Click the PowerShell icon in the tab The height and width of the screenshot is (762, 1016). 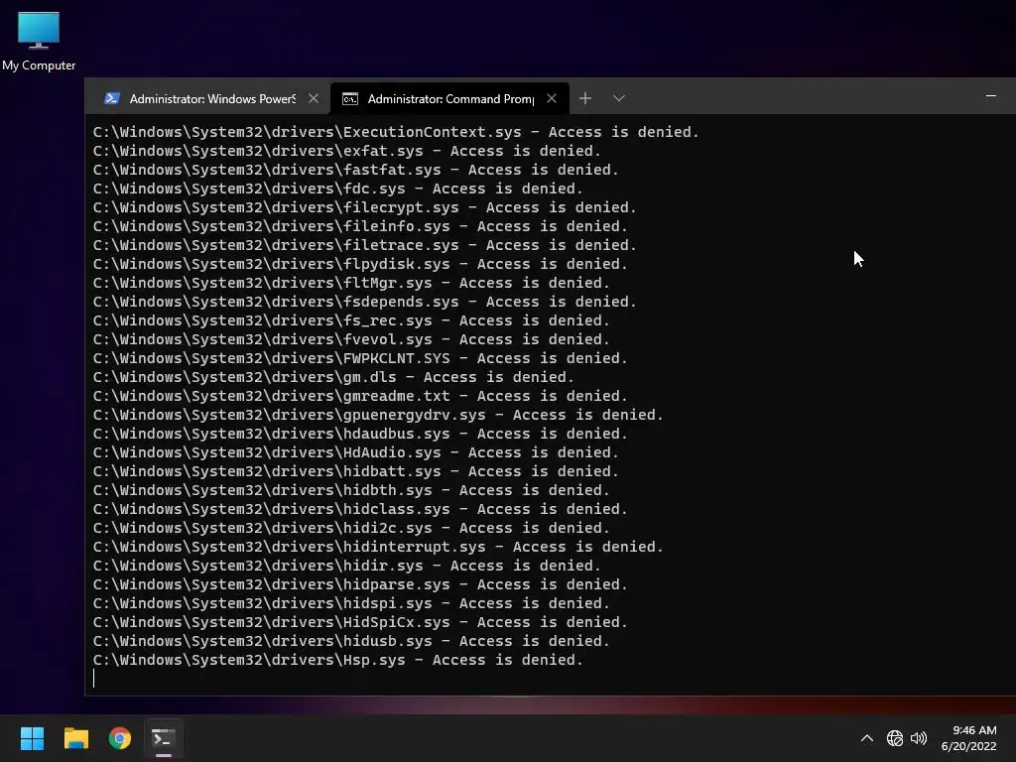coord(112,98)
